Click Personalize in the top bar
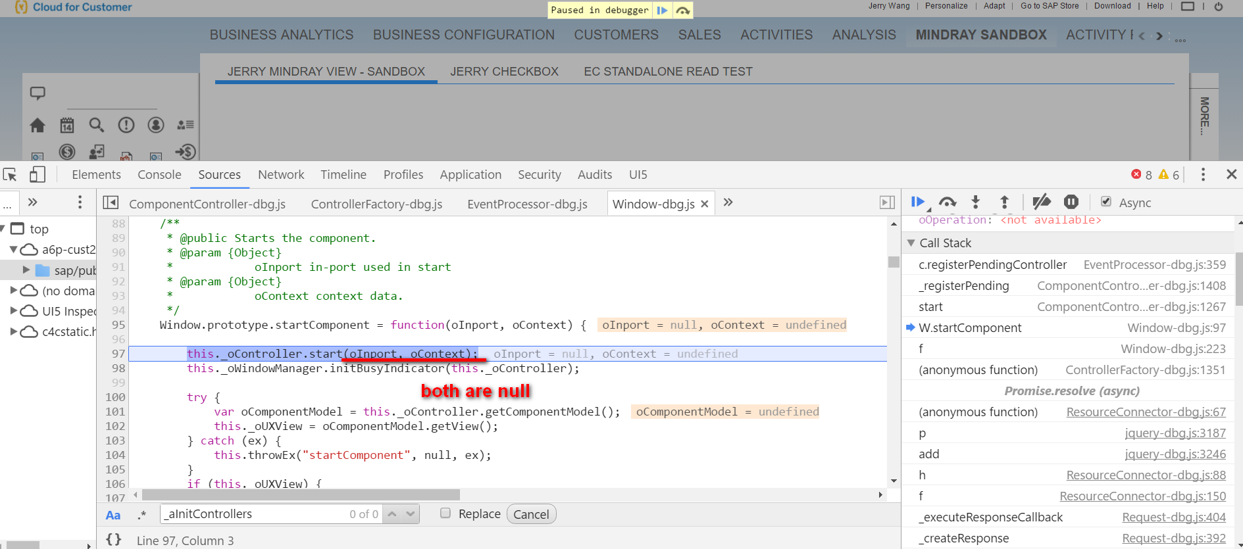This screenshot has height=549, width=1243. (x=946, y=6)
